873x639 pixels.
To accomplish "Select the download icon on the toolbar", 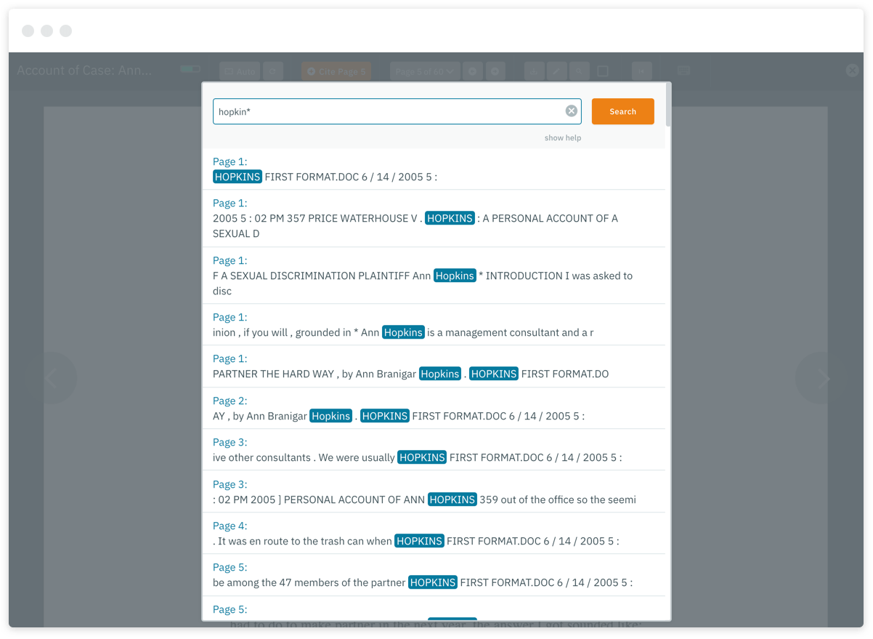I will [x=534, y=71].
